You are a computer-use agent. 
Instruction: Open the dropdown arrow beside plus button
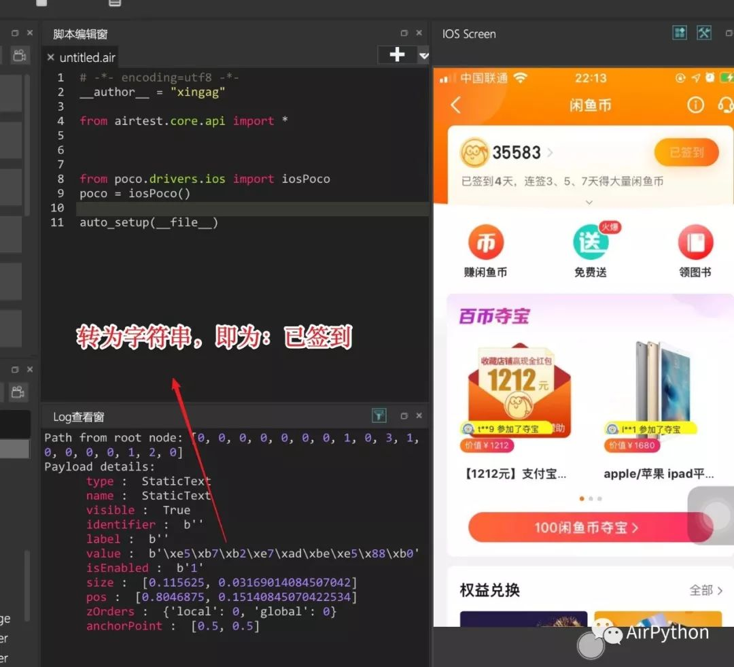[423, 56]
